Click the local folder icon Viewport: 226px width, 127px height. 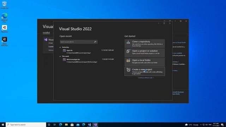[x=128, y=60]
